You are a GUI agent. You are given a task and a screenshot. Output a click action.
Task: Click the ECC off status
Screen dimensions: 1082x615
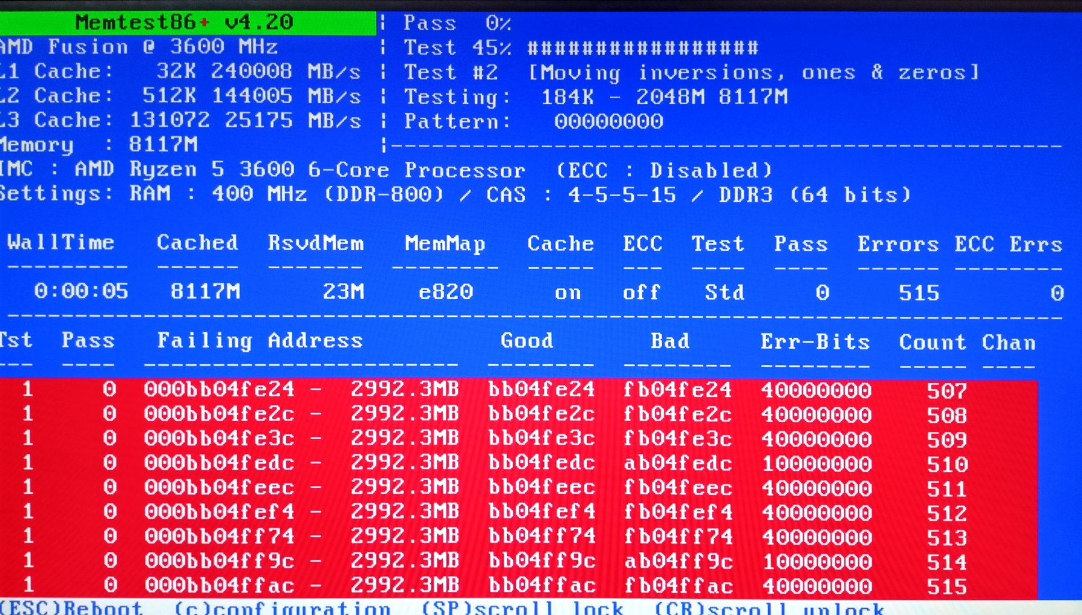pyautogui.click(x=641, y=293)
